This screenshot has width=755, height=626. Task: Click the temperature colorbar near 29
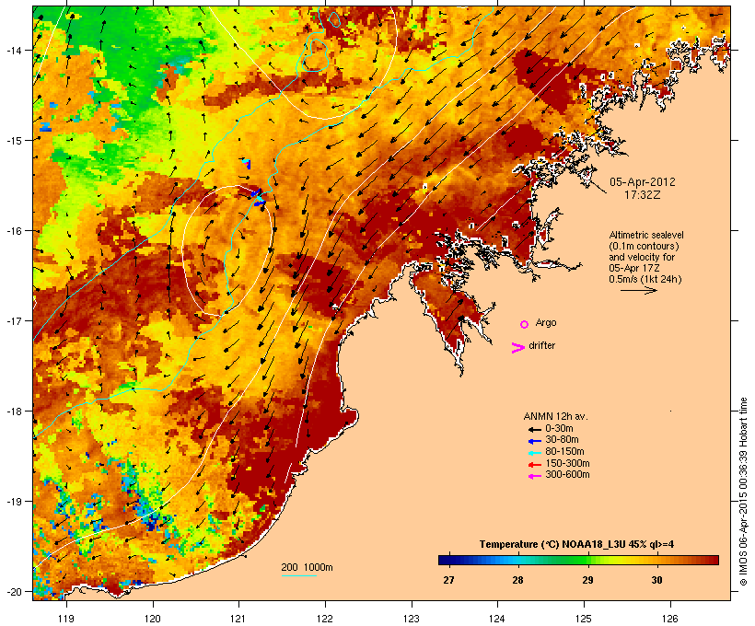588,560
